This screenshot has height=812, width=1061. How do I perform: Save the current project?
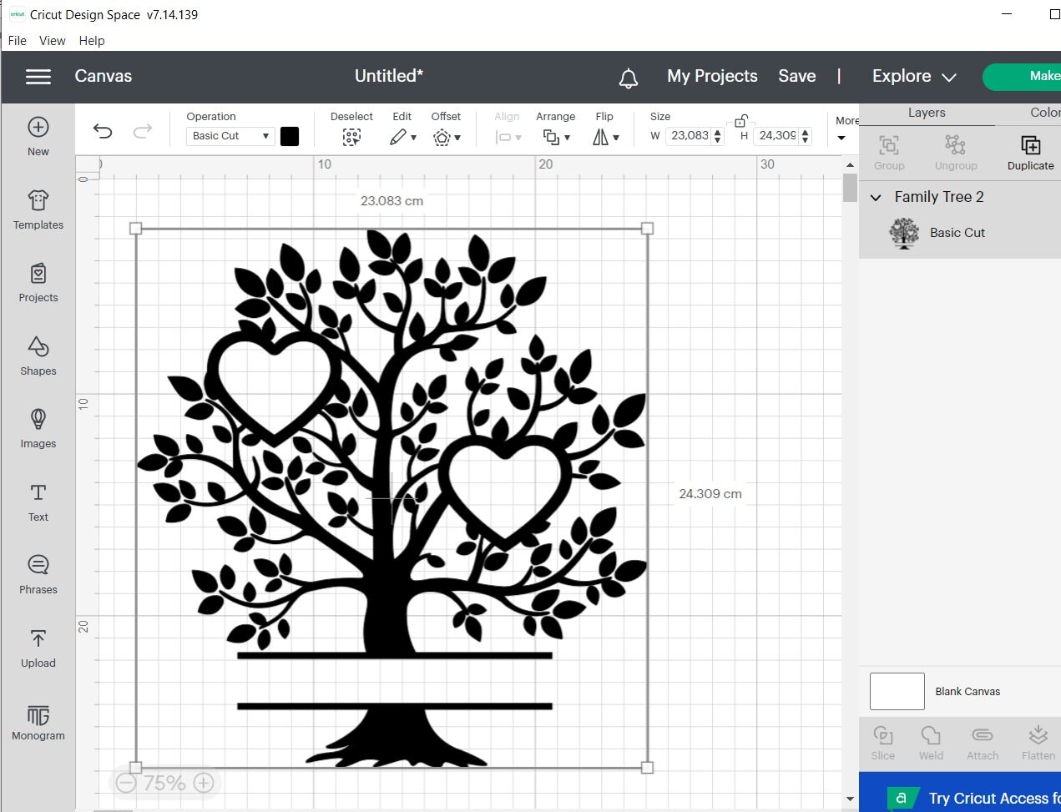tap(796, 76)
